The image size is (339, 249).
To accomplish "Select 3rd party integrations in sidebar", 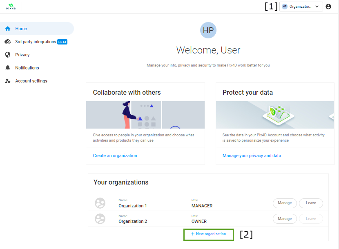I will 36,42.
